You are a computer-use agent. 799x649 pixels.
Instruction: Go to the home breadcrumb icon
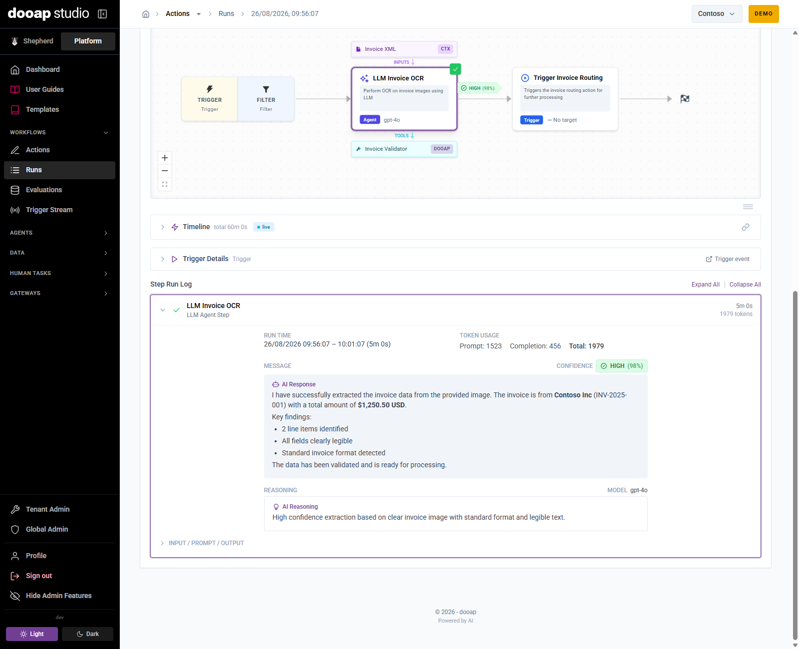pos(146,14)
